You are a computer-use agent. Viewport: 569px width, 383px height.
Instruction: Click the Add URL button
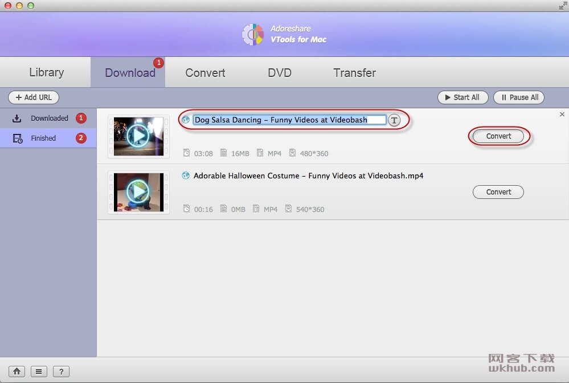(x=34, y=97)
